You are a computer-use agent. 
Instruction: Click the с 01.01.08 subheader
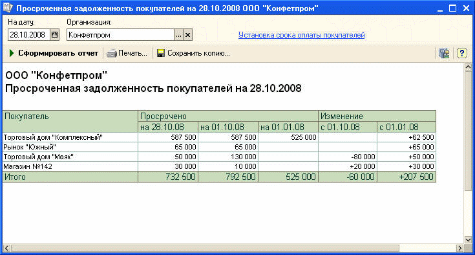click(x=406, y=127)
